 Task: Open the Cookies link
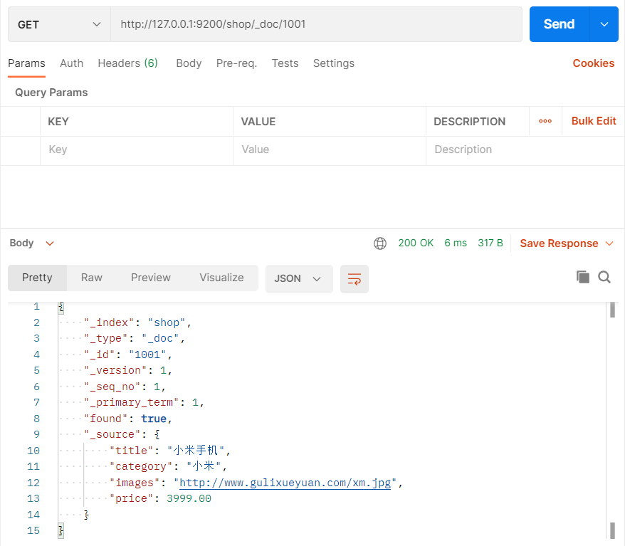click(x=594, y=63)
